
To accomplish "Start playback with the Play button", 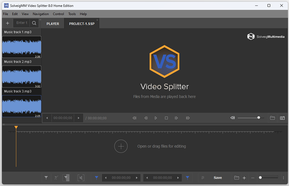I will click(156, 118).
